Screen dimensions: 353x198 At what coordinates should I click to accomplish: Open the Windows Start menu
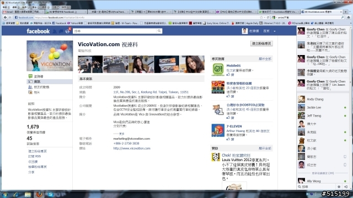(x=5, y=194)
